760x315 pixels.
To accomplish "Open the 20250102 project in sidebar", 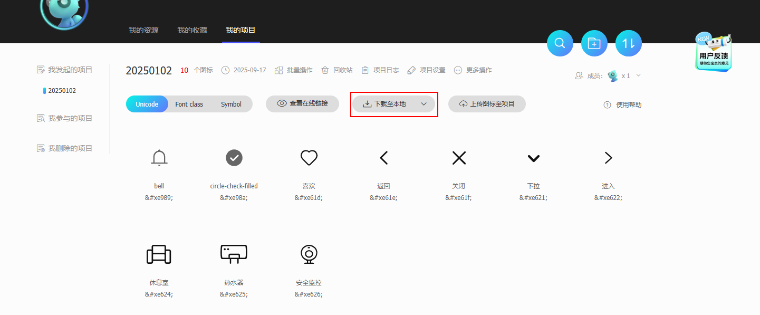I will [x=62, y=91].
